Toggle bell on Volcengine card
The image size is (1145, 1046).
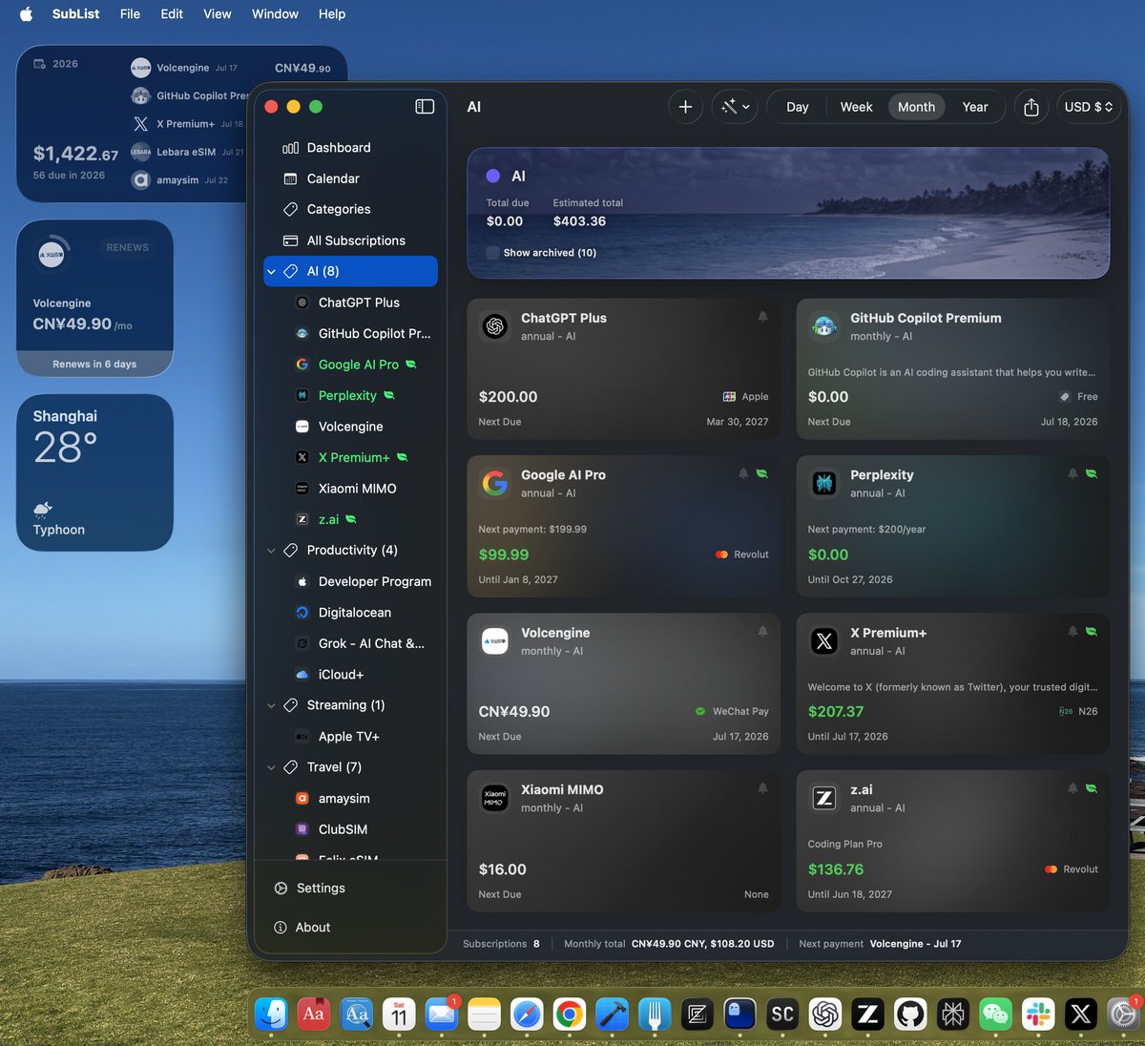pos(762,632)
